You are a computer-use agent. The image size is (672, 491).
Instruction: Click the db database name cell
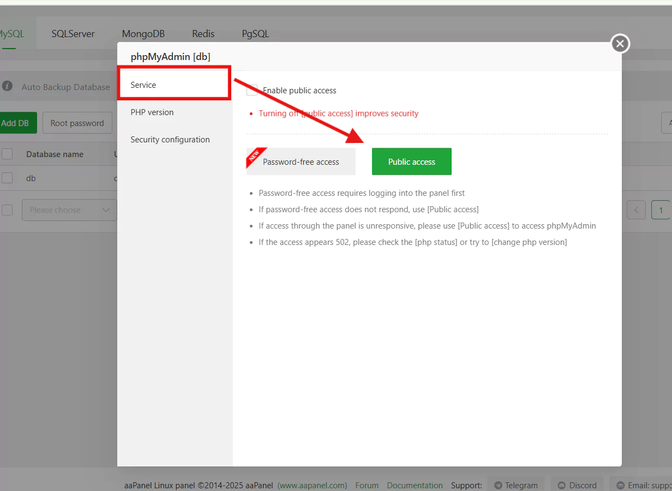(31, 178)
